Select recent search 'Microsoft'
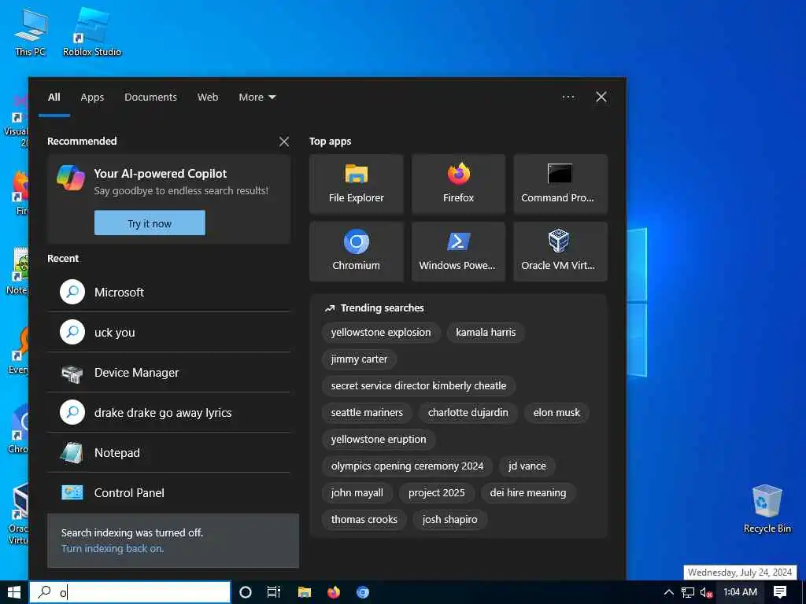The height and width of the screenshot is (604, 806). tap(168, 293)
